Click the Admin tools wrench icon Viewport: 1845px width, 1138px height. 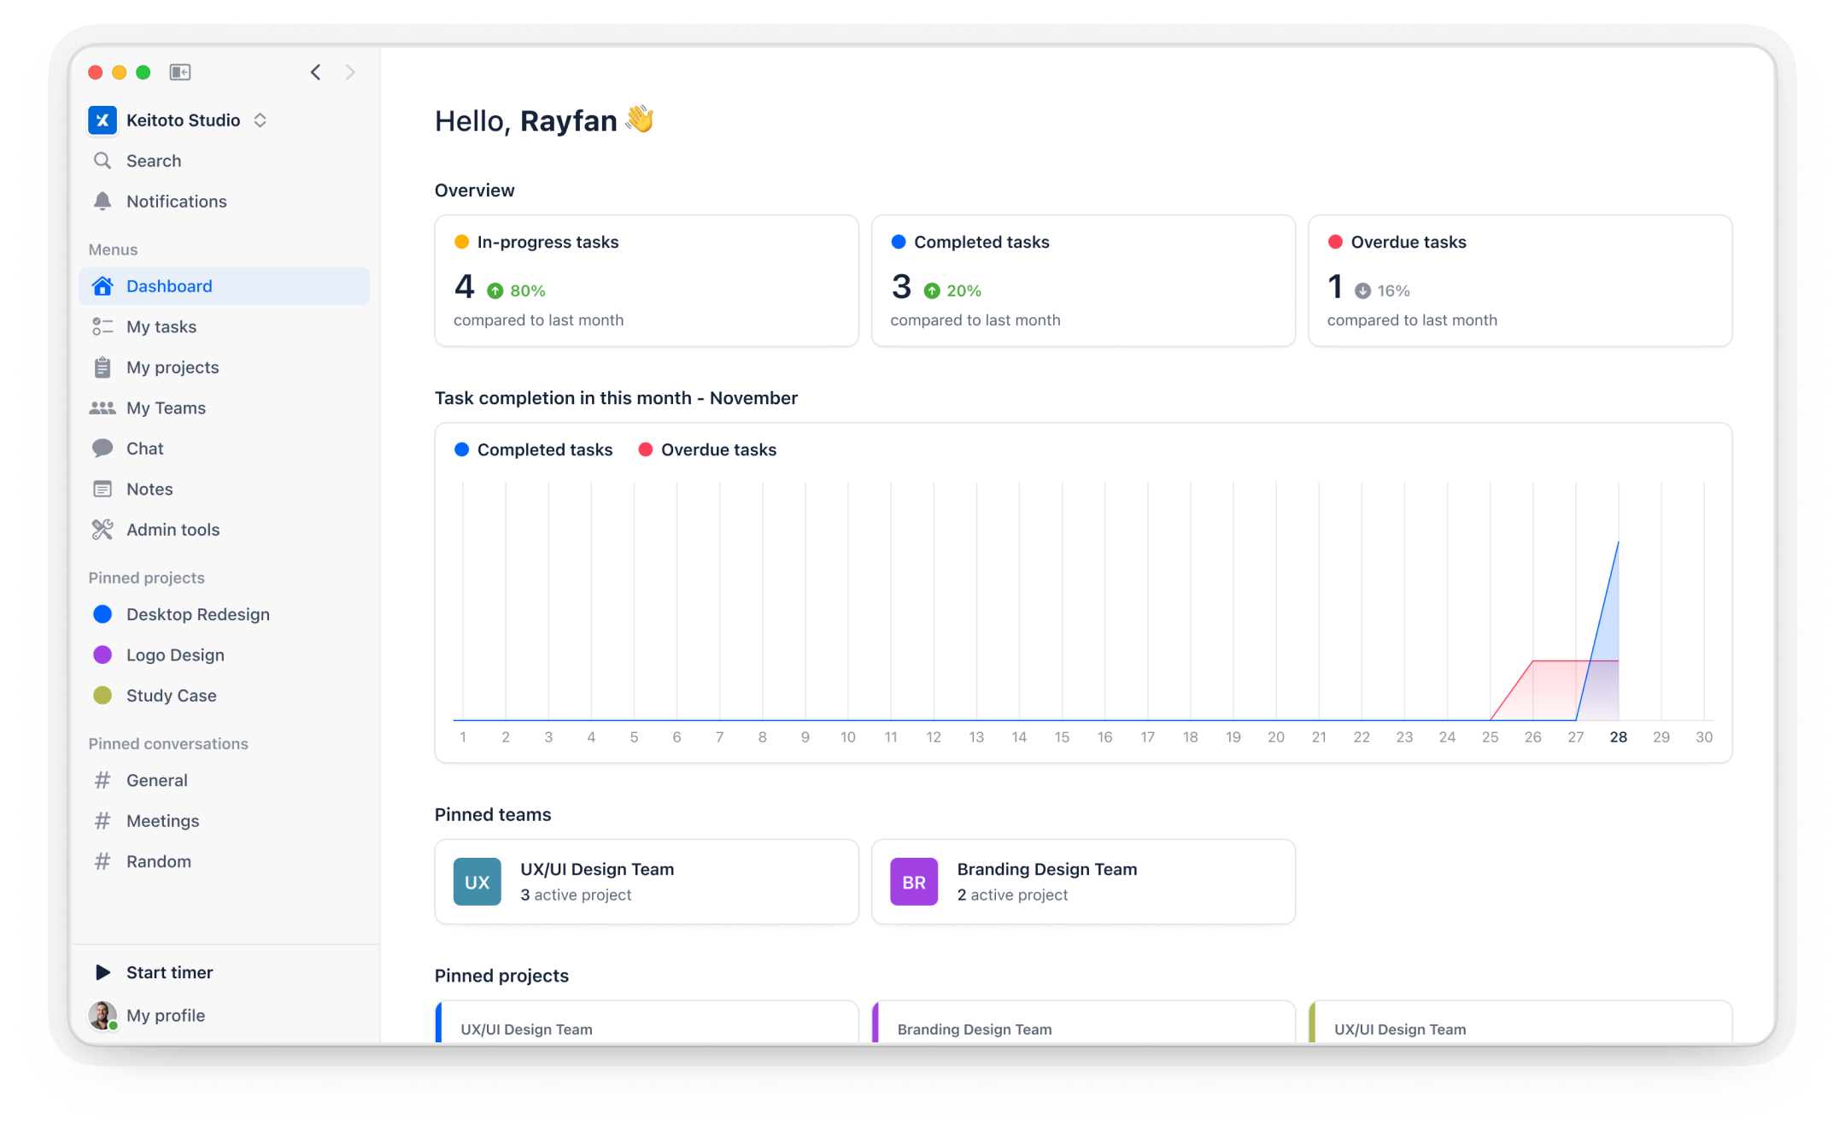coord(102,530)
